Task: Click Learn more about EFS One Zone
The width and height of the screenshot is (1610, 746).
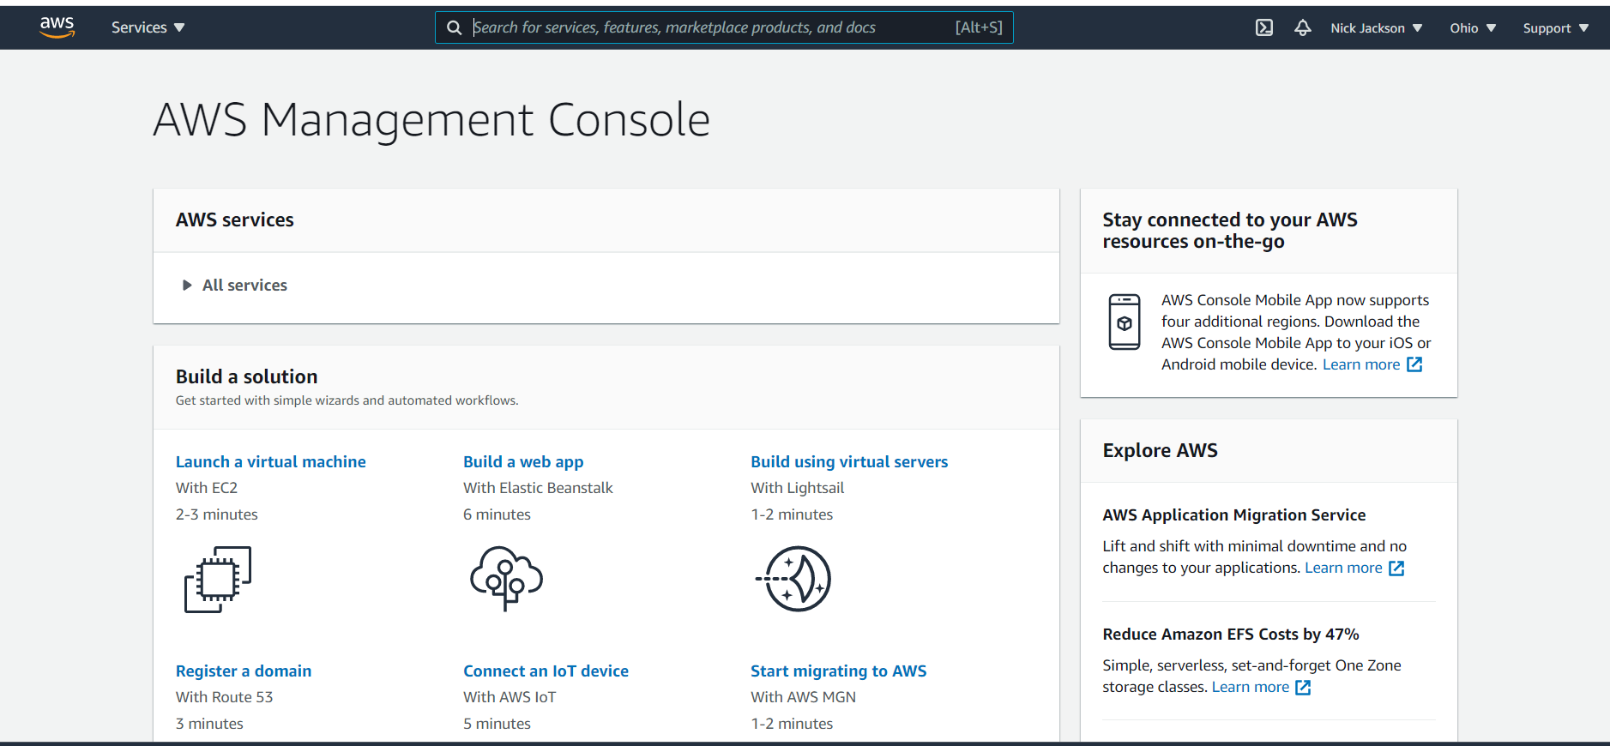Action: click(x=1250, y=687)
